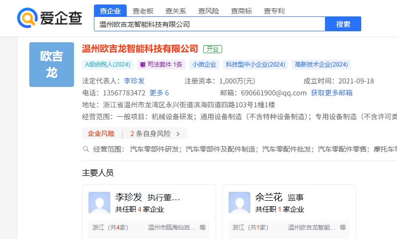Screen dimensions: 397x239
Task: Click the 执行董... title beside 李珍发
Action: (x=164, y=197)
